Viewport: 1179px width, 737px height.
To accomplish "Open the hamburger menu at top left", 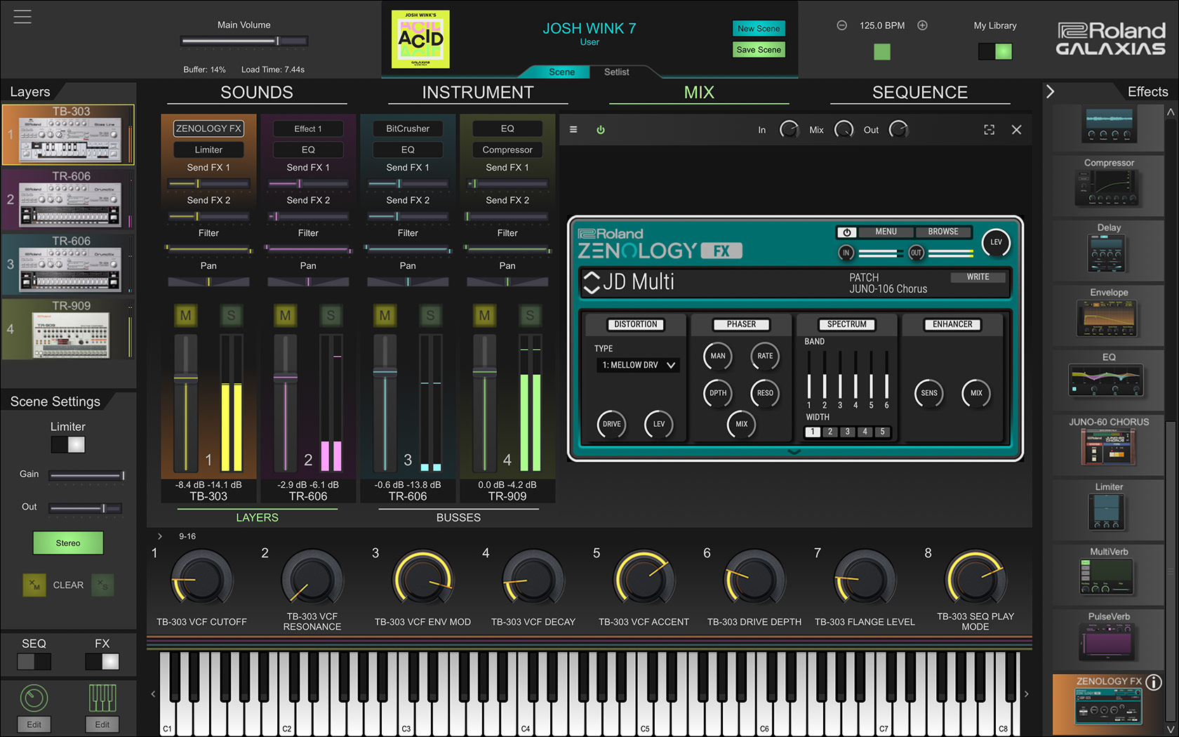I will point(22,16).
